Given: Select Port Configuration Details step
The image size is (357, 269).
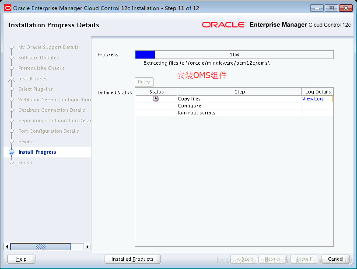Looking at the screenshot, I should (49, 131).
